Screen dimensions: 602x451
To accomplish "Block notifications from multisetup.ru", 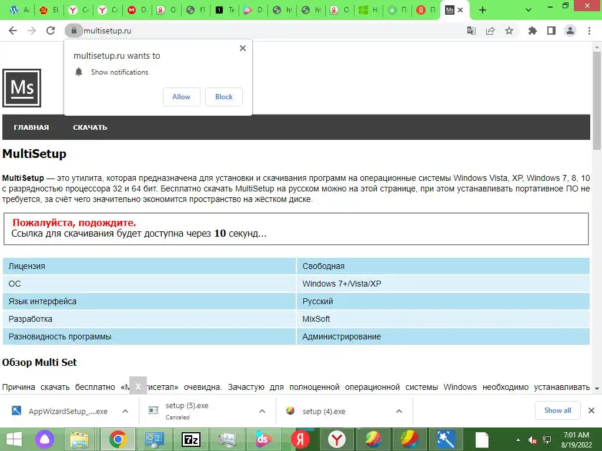I will click(224, 97).
